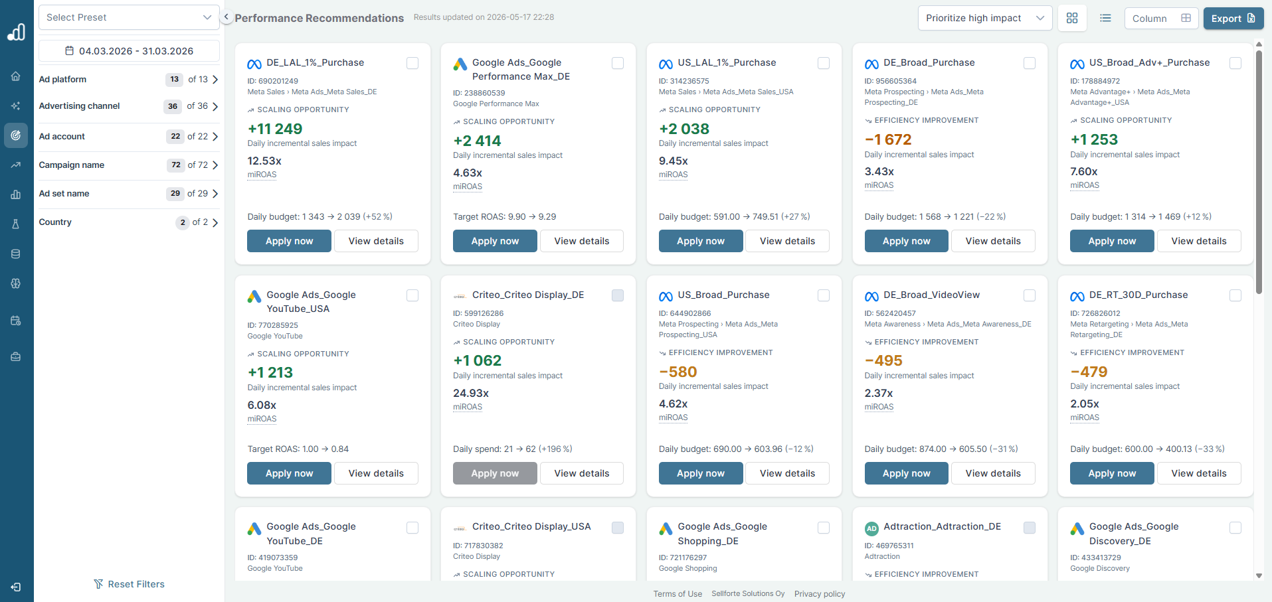
Task: Click the Selforte Solutions Oy footer text
Action: click(748, 594)
